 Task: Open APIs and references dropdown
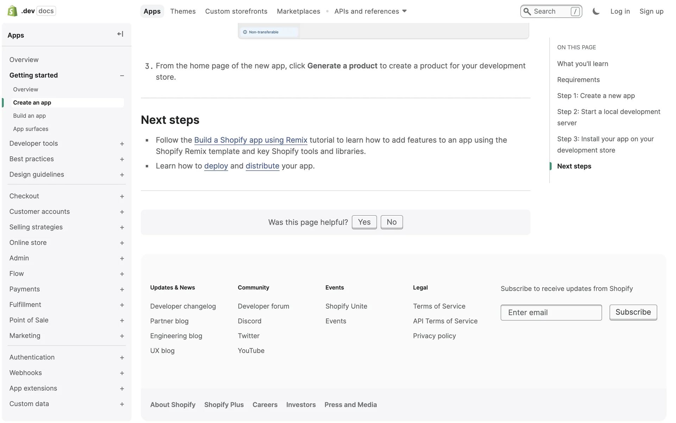point(370,11)
